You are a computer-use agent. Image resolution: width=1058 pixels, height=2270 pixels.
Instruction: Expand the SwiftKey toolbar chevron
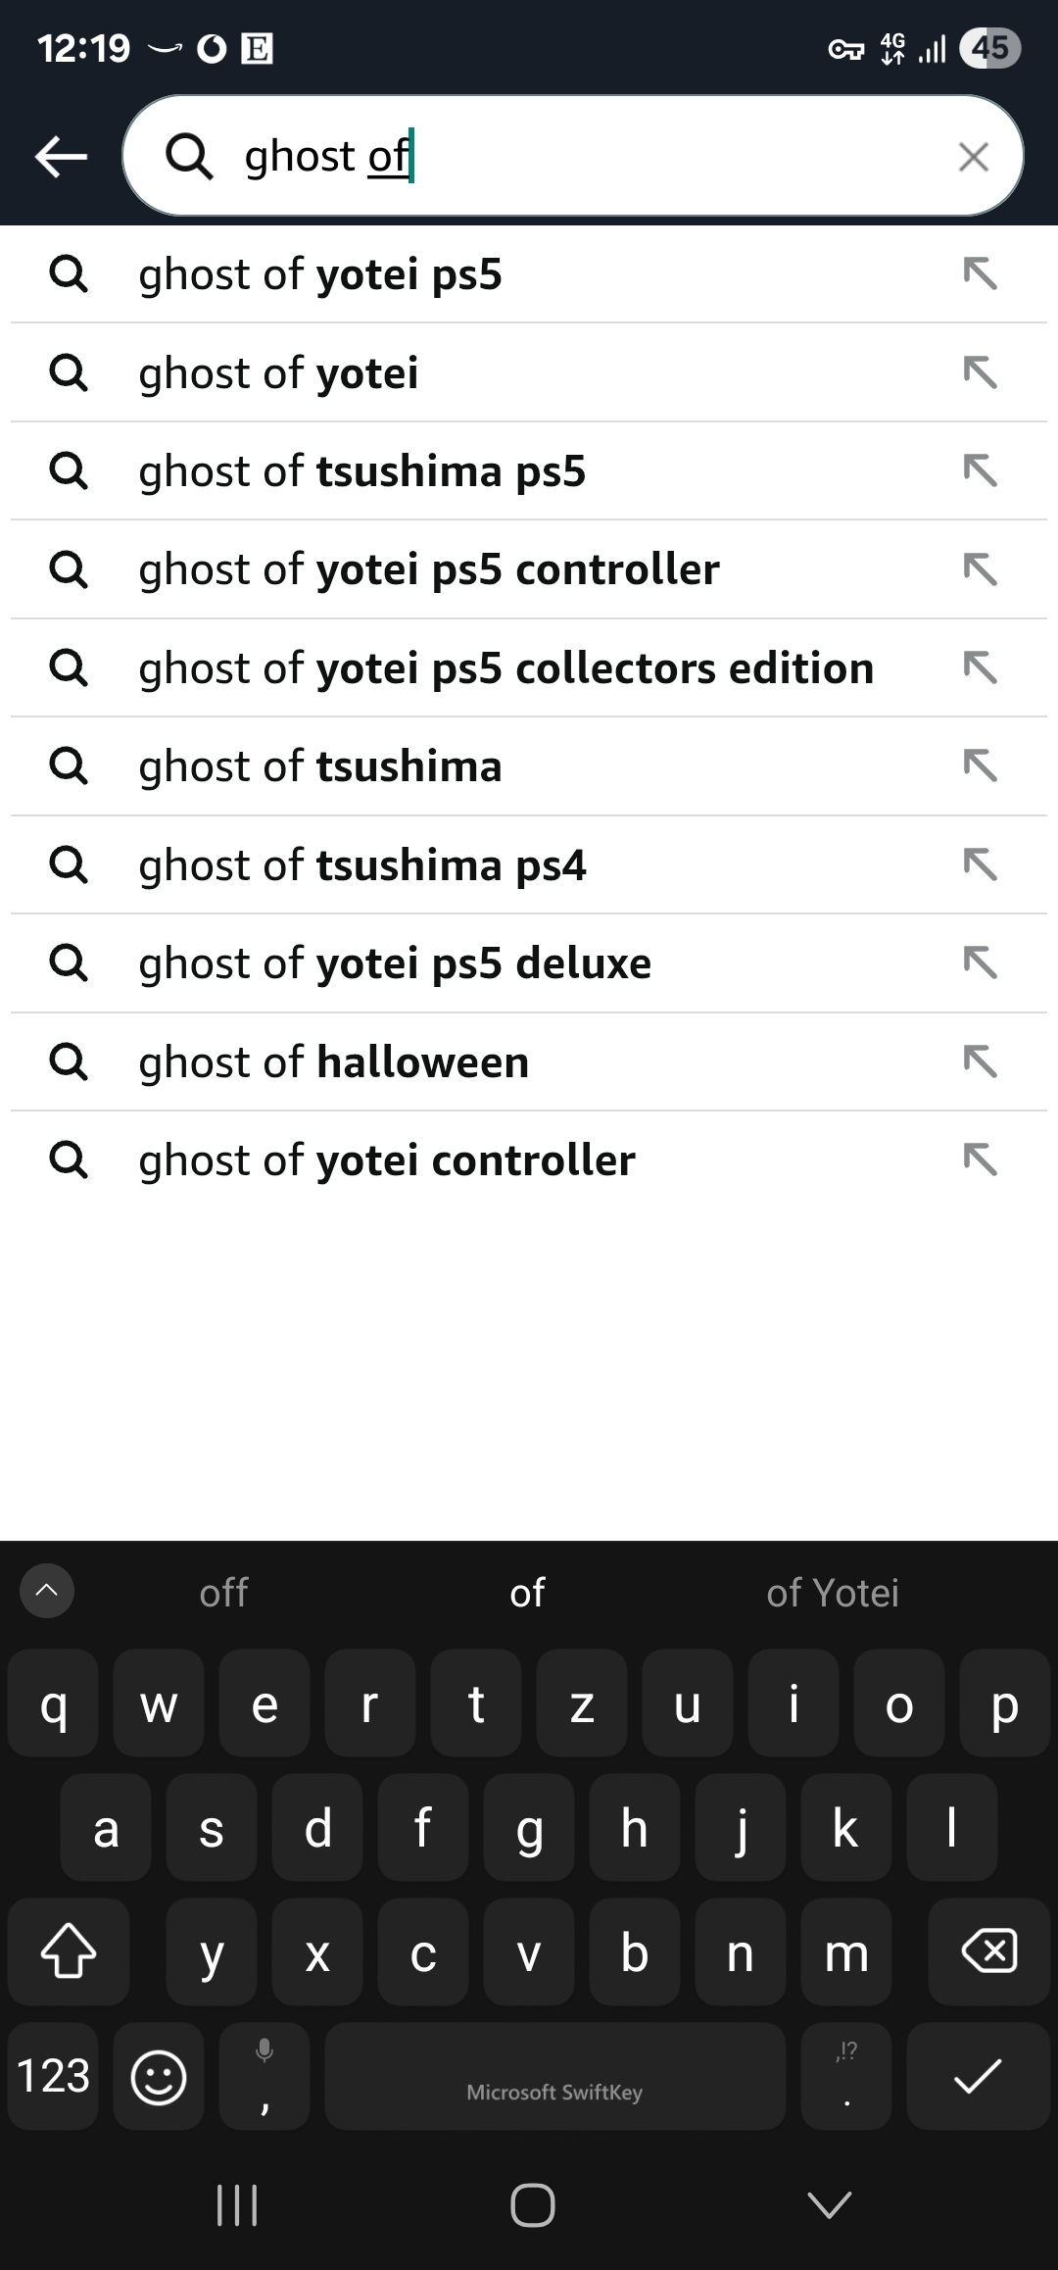47,1591
